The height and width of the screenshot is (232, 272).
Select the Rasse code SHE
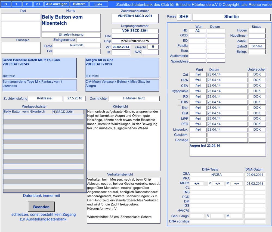[184, 17]
